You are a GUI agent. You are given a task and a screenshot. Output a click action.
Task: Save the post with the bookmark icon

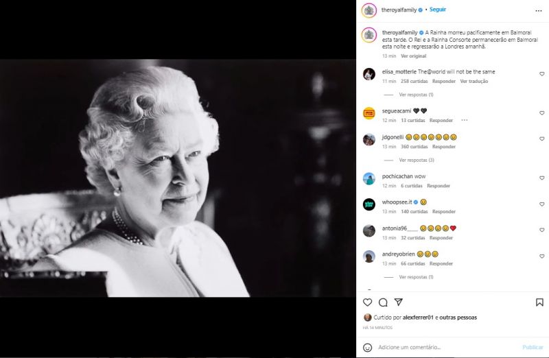pyautogui.click(x=539, y=302)
